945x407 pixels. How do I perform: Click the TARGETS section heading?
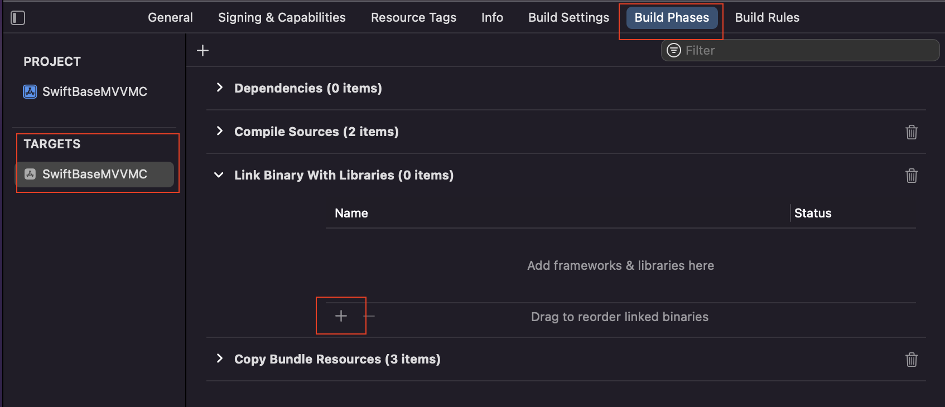tap(52, 144)
